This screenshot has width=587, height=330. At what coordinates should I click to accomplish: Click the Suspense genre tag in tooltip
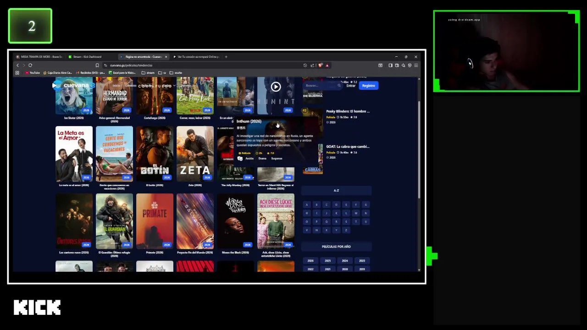[x=277, y=159]
